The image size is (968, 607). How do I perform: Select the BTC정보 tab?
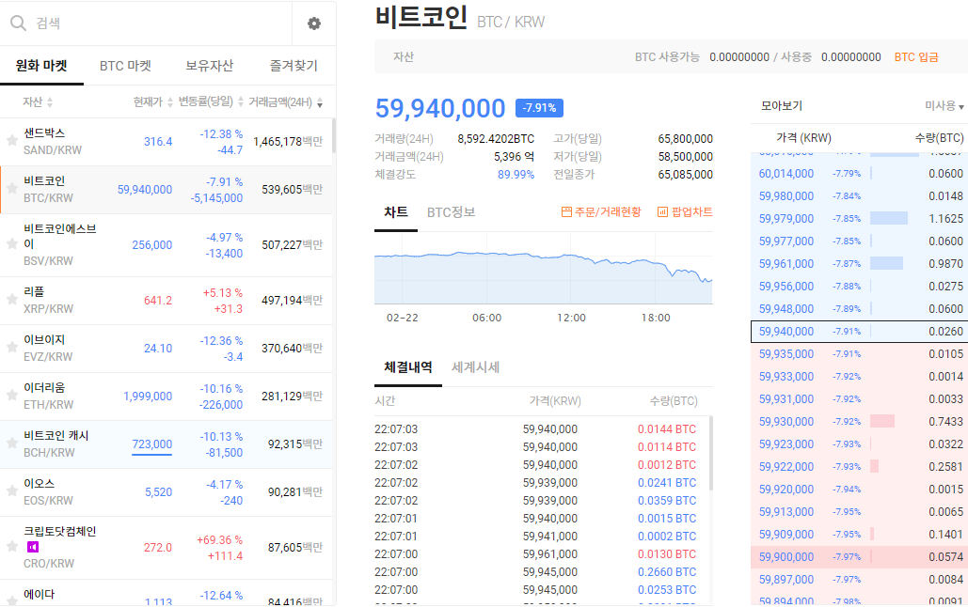pos(451,212)
